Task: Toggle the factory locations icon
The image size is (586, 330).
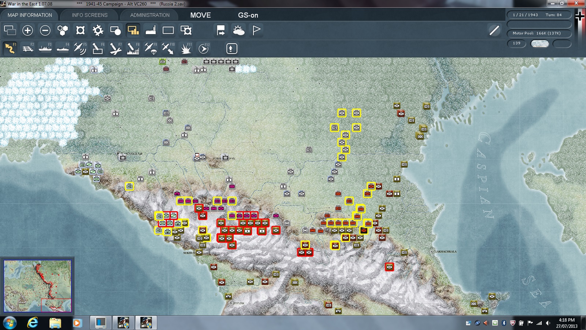Action: point(151,30)
